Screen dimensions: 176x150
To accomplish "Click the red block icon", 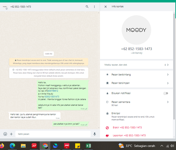I will (107, 128).
